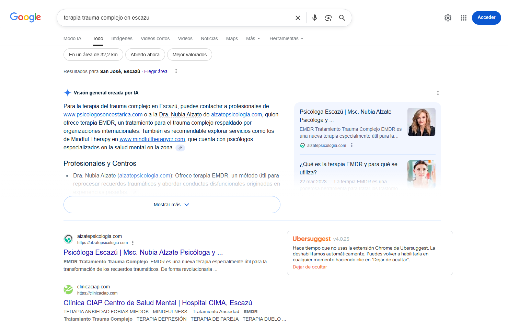Click the Nubia Alzate portrait thumbnail
This screenshot has width=508, height=333.
[x=421, y=122]
